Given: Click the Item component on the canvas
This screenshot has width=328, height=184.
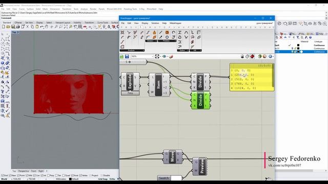Looking at the screenshot, I should (x=159, y=85).
